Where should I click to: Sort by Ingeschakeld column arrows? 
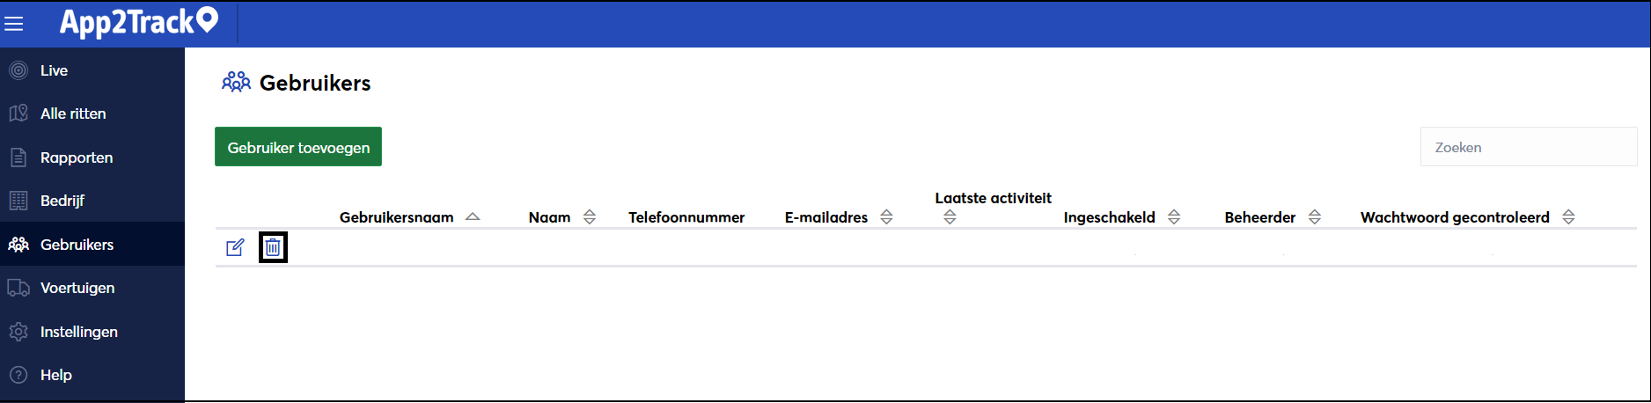pos(1174,217)
